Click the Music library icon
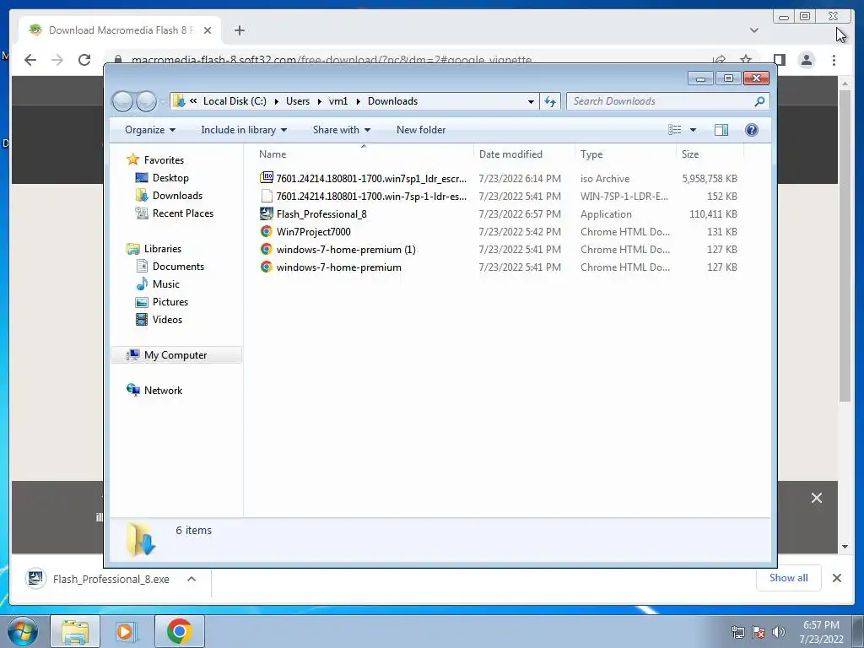Viewport: 864px width, 648px height. click(x=142, y=283)
